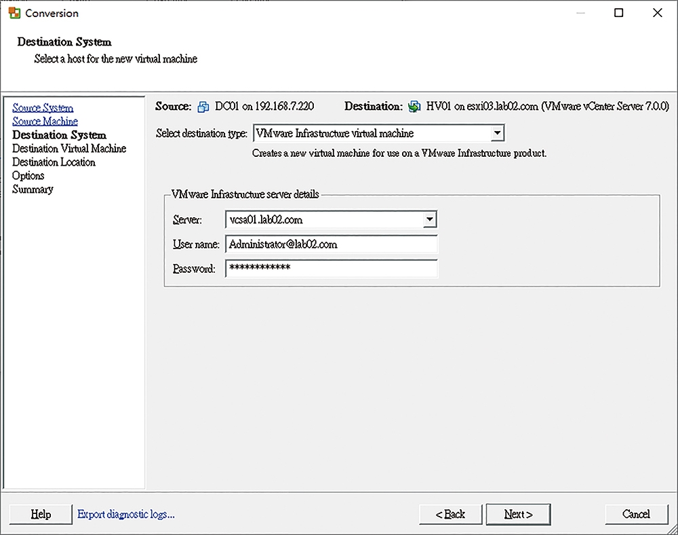The image size is (678, 535).
Task: Click the Cancel button
Action: click(636, 514)
